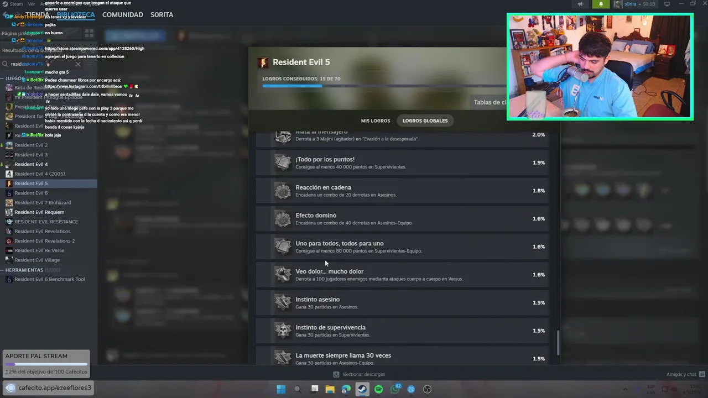Click the library search field
The image size is (708, 398).
tap(41, 64)
